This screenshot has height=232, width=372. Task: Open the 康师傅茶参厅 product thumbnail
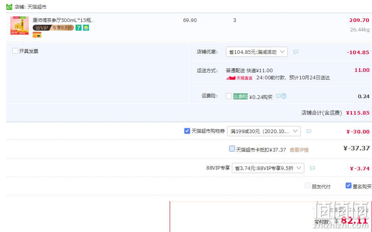click(x=19, y=26)
